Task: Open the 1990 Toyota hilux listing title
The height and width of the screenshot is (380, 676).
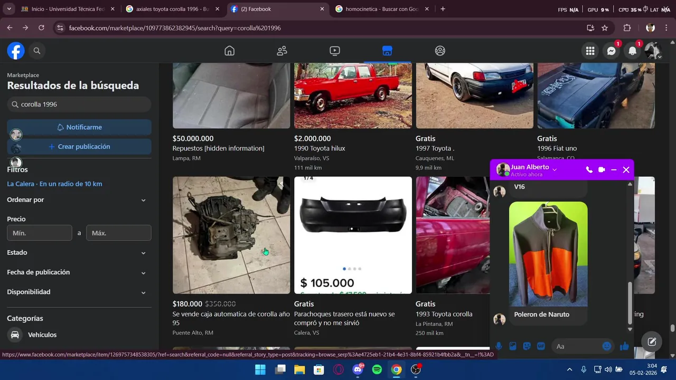Action: [x=320, y=148]
